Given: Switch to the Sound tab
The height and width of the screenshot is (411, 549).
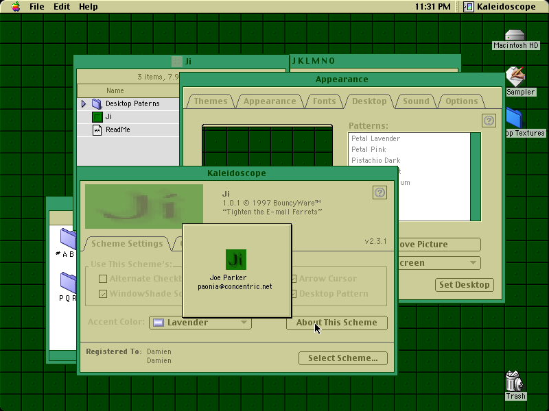Looking at the screenshot, I should coord(416,101).
